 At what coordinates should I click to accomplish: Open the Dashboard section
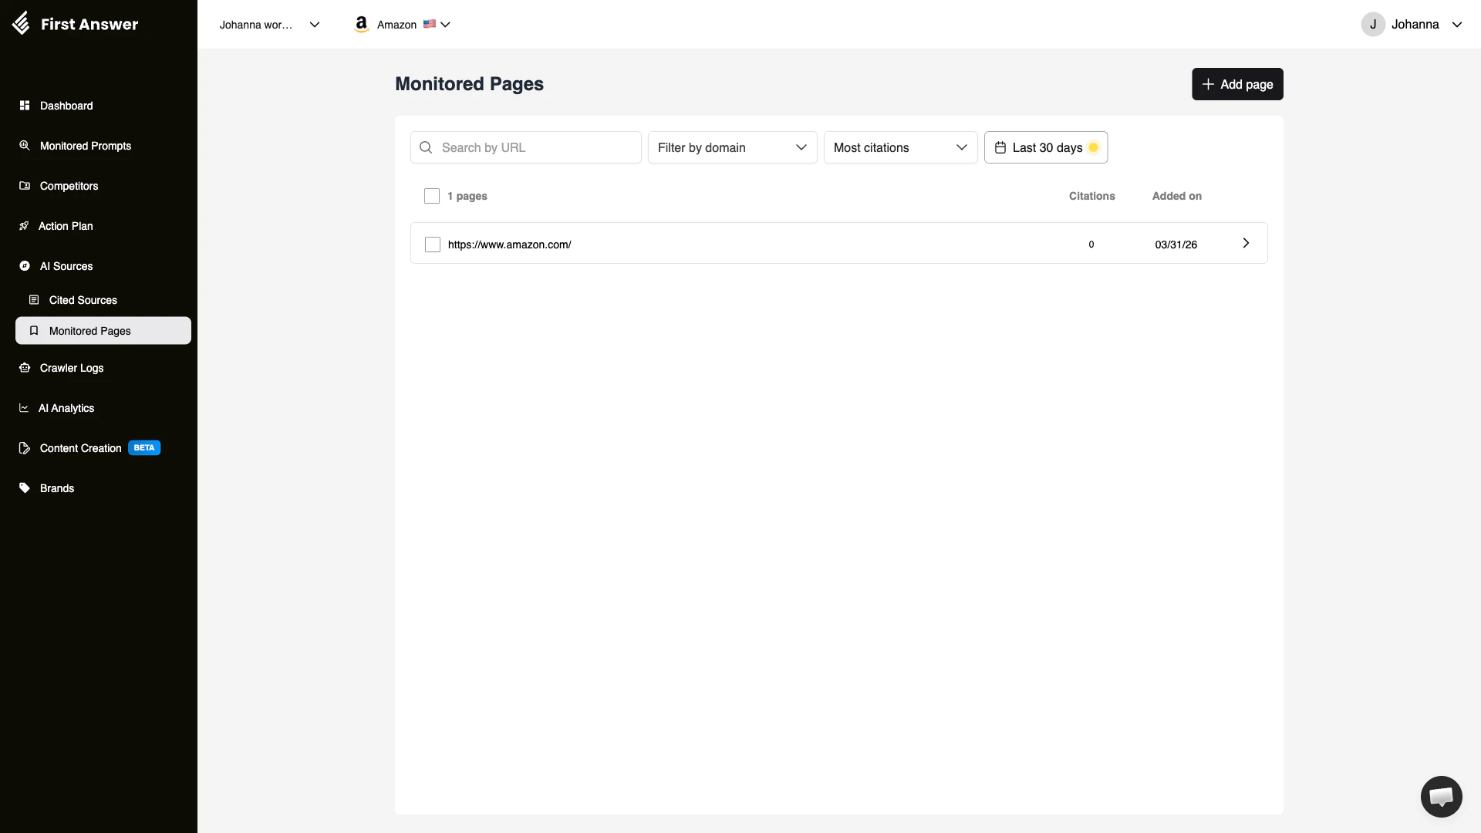pyautogui.click(x=65, y=106)
